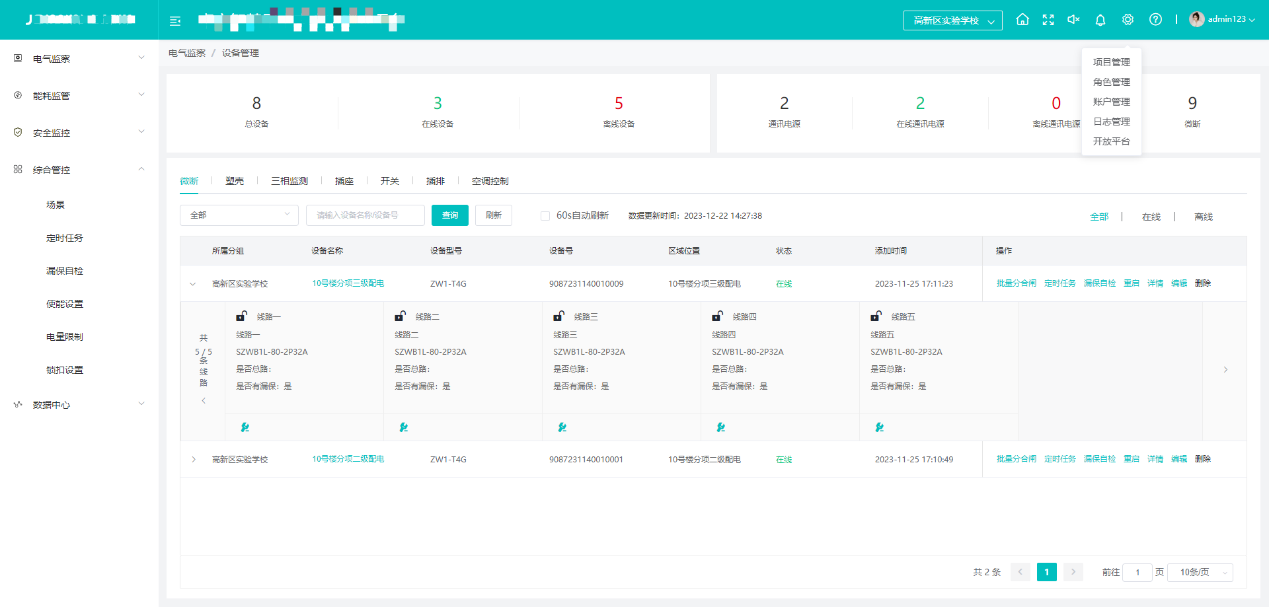
Task: Open wrench settings under 线路二
Action: click(404, 427)
